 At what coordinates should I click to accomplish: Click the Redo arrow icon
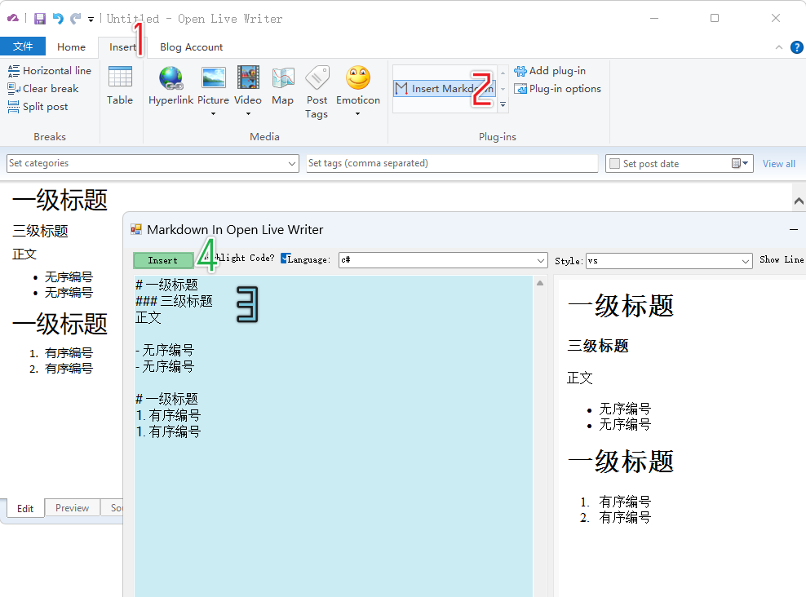coord(76,19)
